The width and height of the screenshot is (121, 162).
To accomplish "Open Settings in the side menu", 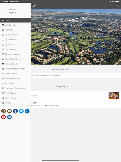I will [15, 103].
